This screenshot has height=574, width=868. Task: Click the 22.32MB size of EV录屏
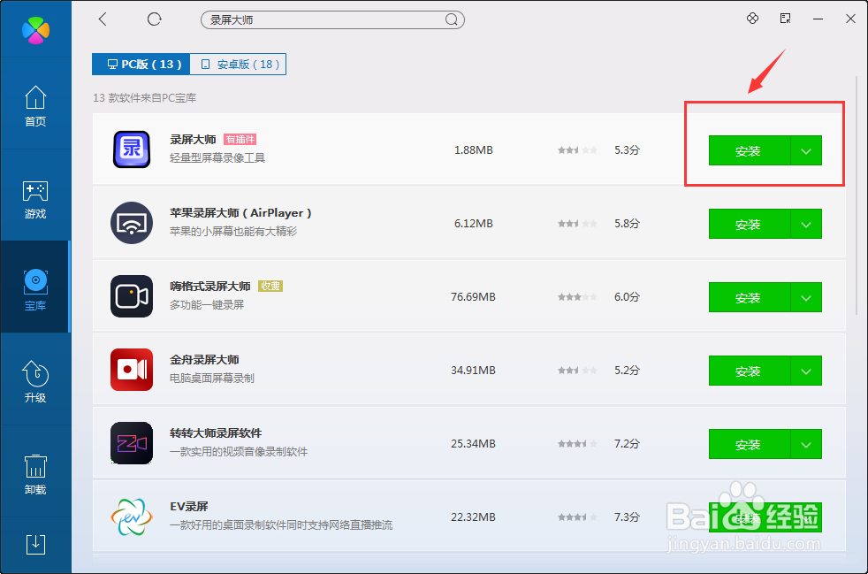pyautogui.click(x=473, y=517)
